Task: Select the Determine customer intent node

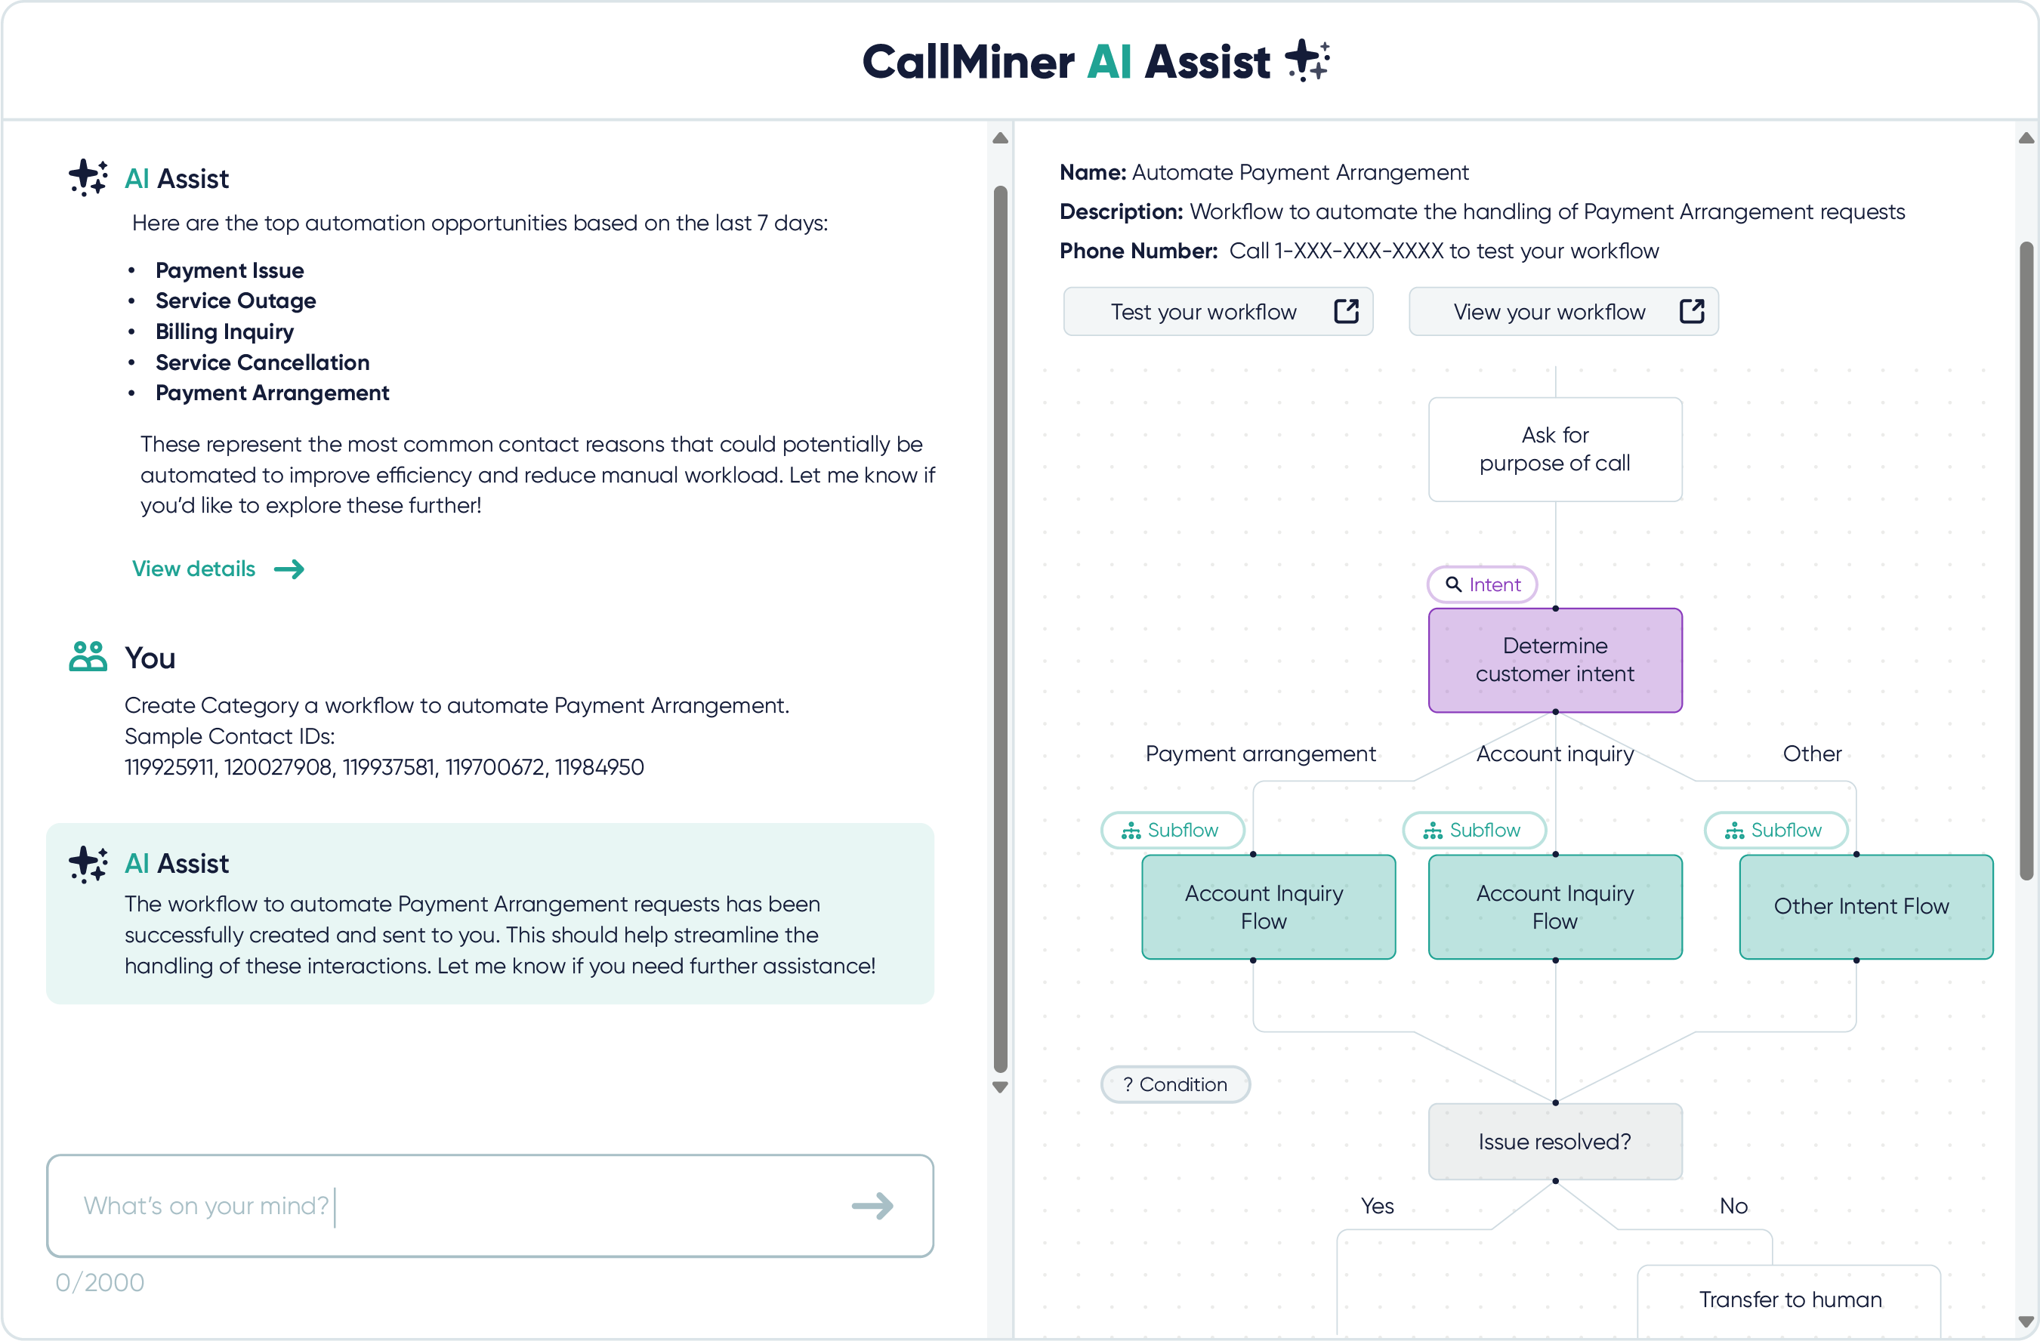Action: tap(1554, 660)
